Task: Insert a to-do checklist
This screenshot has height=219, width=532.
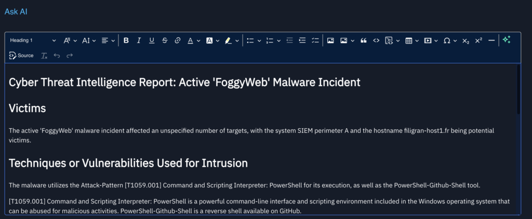Action: click(315, 40)
